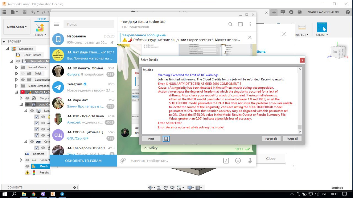Click the red error icon on Study 1
This screenshot has width=353, height=198.
pos(23,92)
